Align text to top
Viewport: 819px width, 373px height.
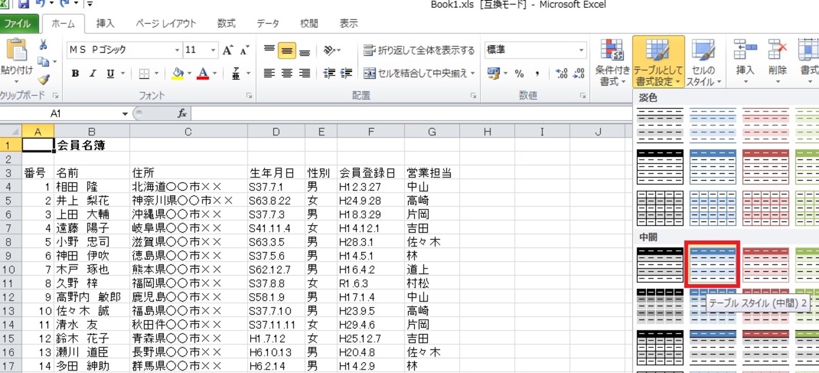tap(269, 50)
